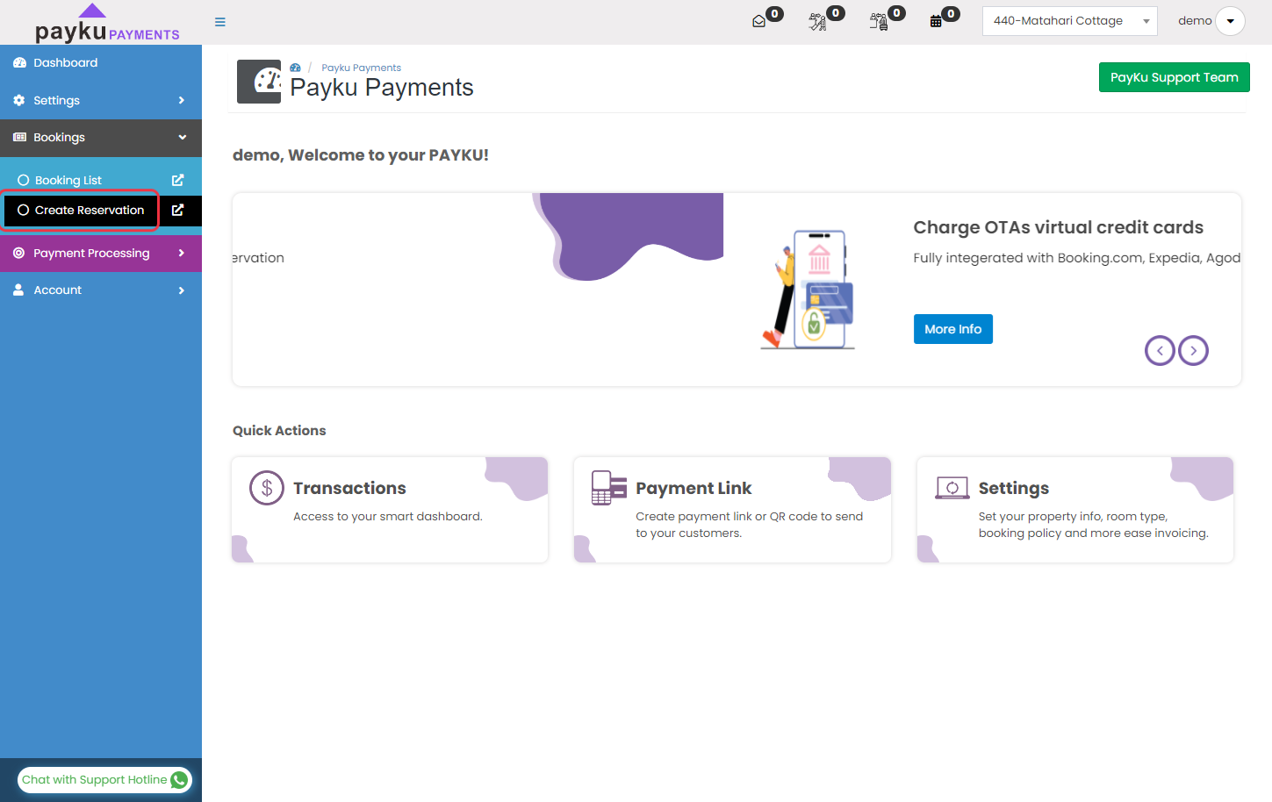Click the Bookings menu label
1272x802 pixels.
[59, 138]
